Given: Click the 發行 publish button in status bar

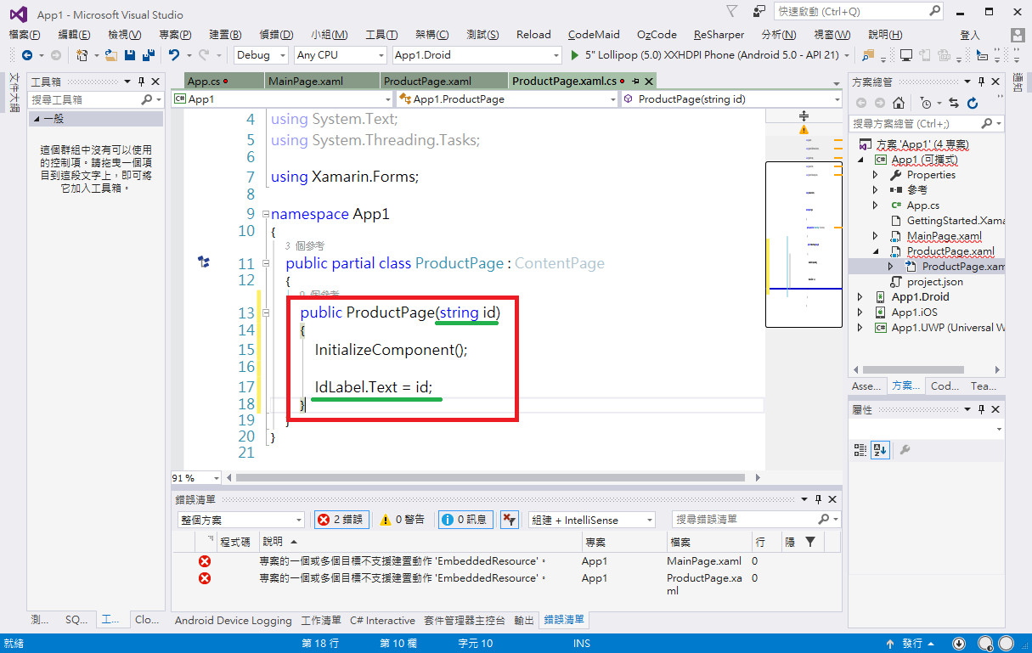Looking at the screenshot, I should click(914, 644).
